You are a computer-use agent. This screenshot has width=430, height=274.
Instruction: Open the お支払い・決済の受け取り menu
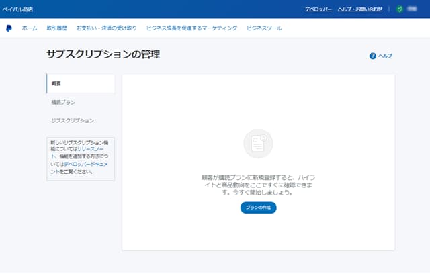pos(106,28)
